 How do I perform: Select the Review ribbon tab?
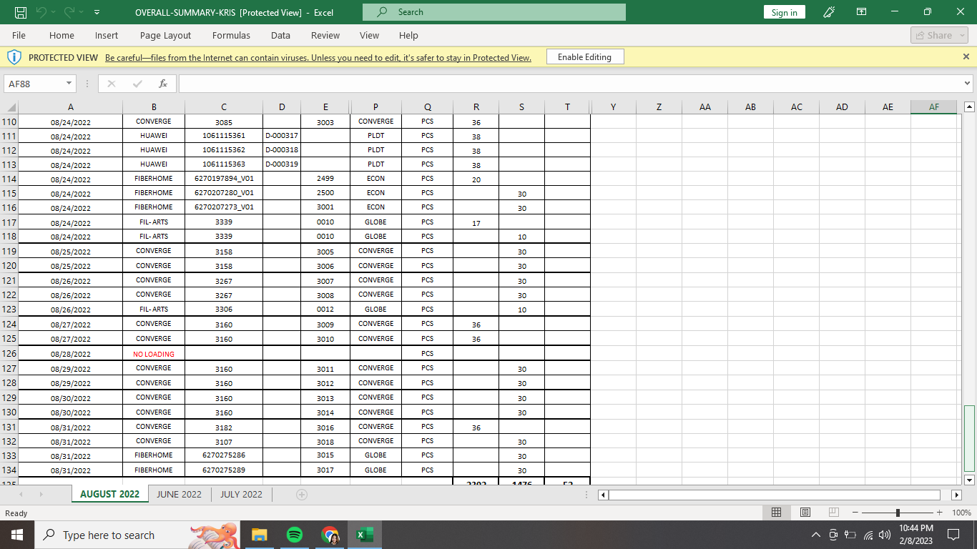pos(325,35)
